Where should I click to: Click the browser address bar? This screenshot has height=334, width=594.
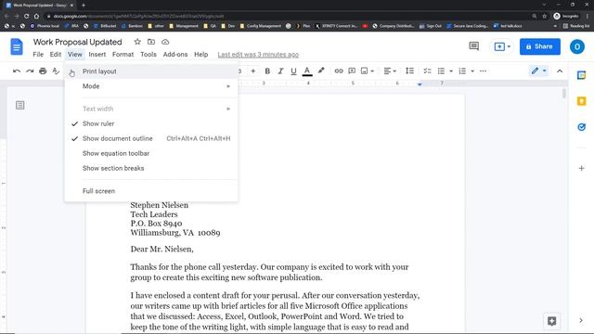click(288, 16)
